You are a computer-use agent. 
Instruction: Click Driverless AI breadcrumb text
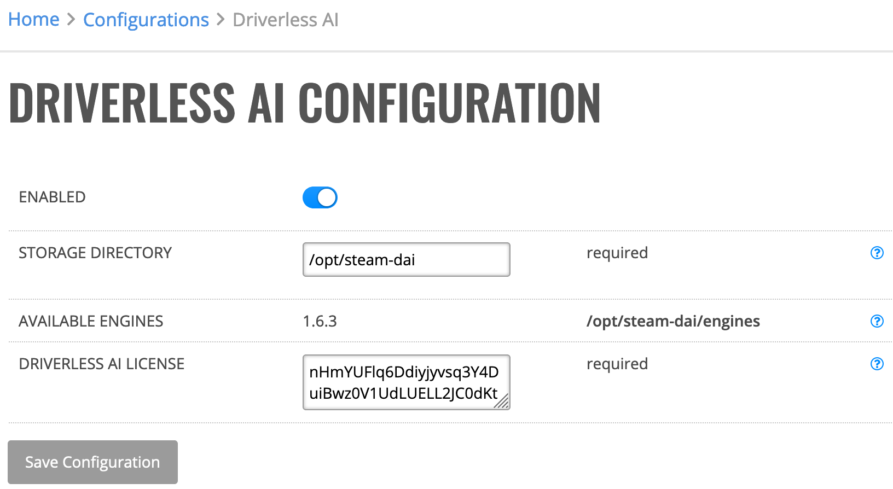[286, 20]
